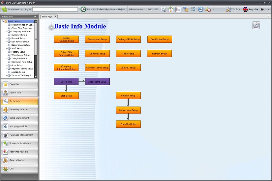The image size is (272, 181).
Task: Open the English language dropdown
Action: click(x=251, y=10)
